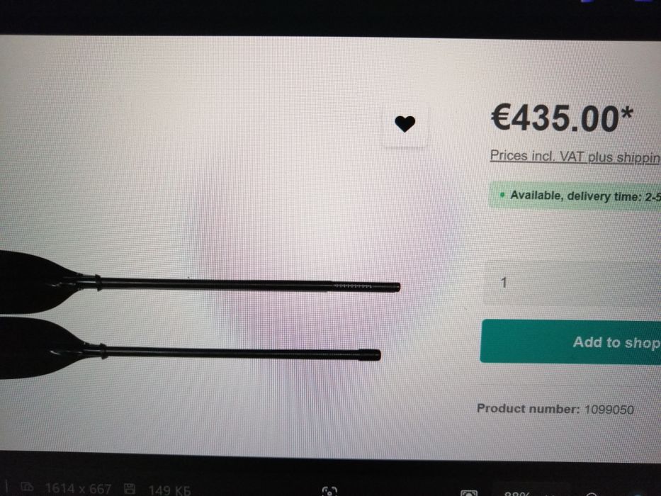This screenshot has height=496, width=661.
Task: Click the 1614 x 667 dimensions text
Action: (78, 488)
